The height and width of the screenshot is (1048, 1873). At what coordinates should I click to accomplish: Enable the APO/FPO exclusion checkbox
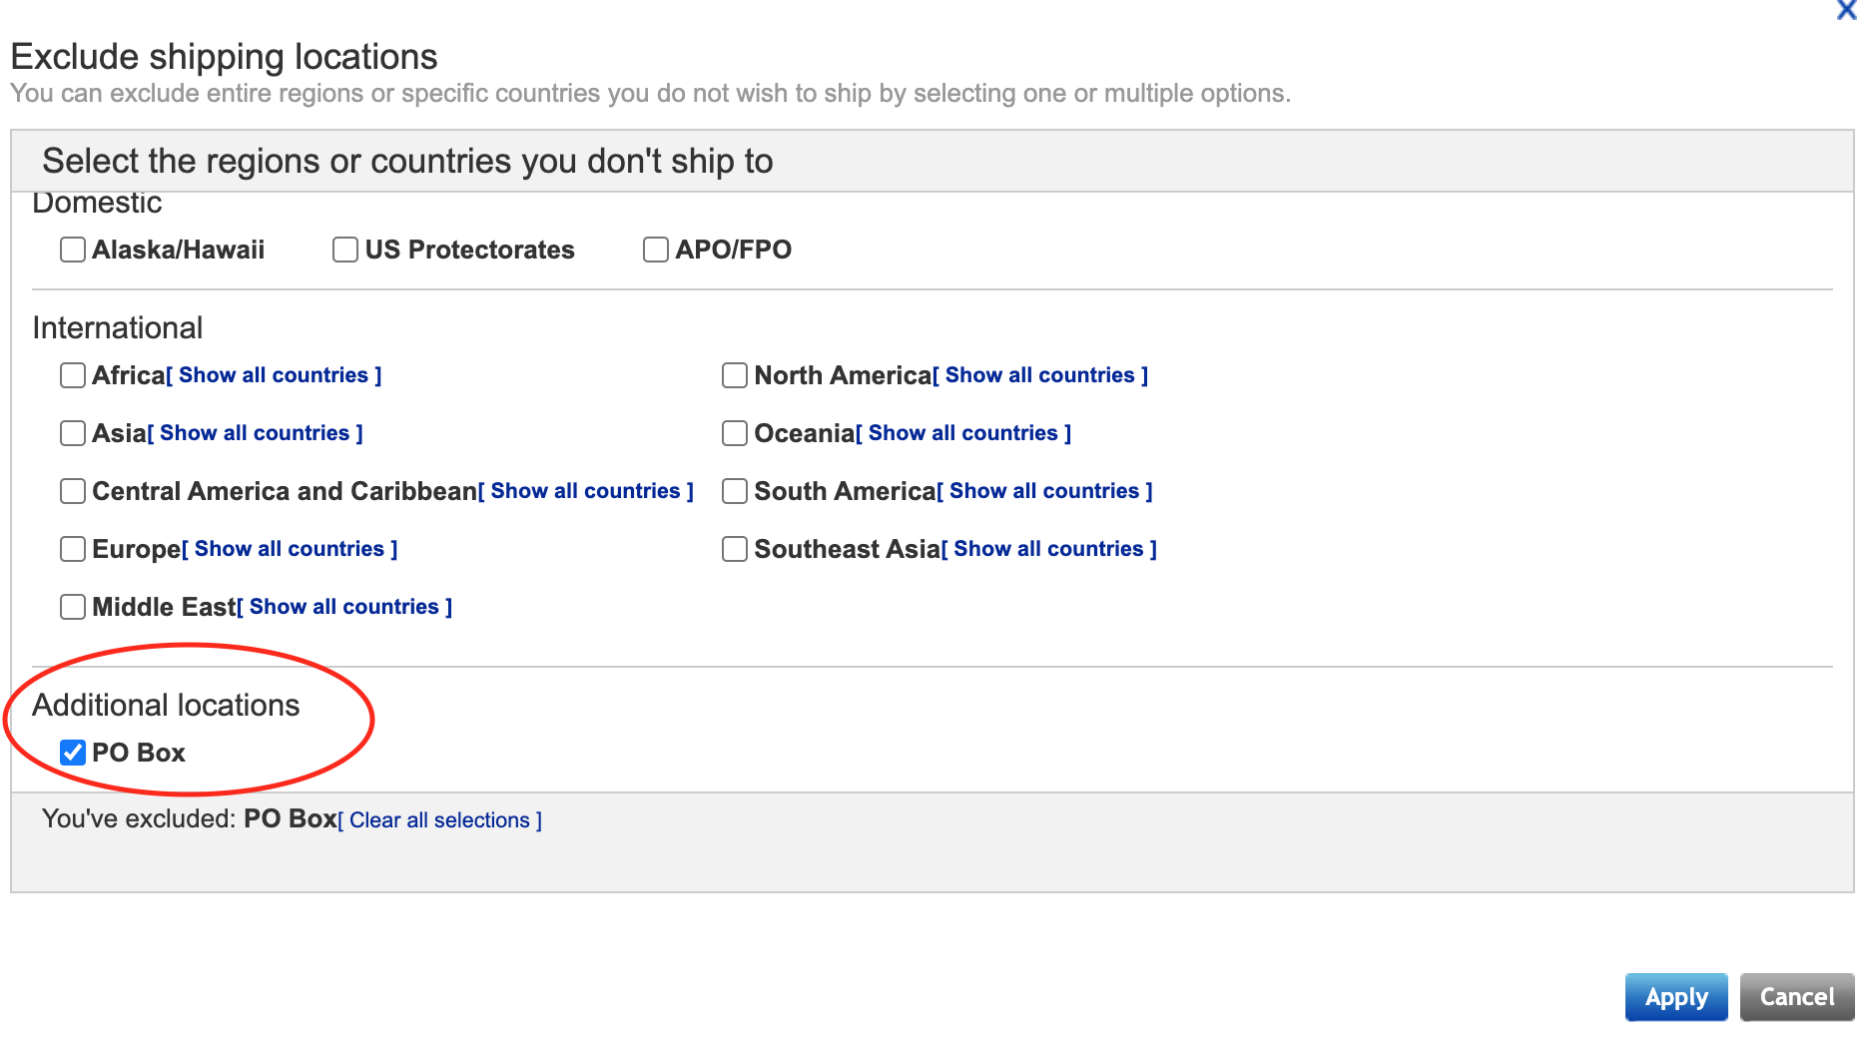tap(656, 250)
